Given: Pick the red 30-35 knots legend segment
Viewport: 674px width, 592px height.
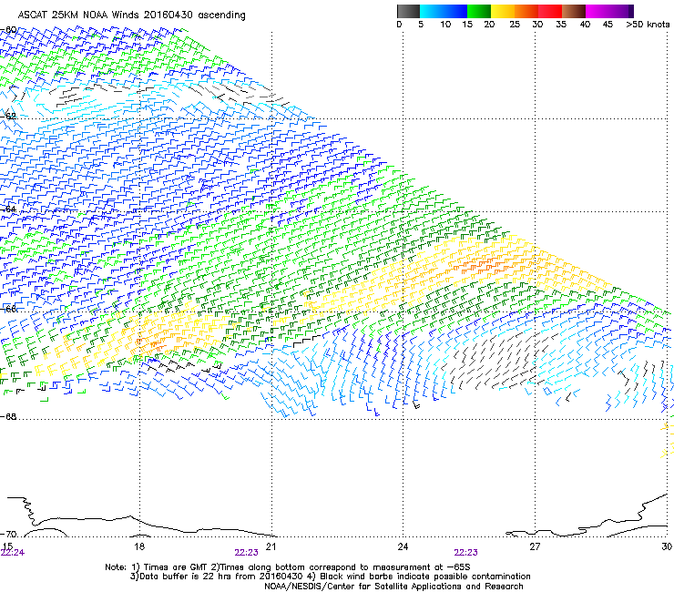Looking at the screenshot, I should click(x=550, y=11).
